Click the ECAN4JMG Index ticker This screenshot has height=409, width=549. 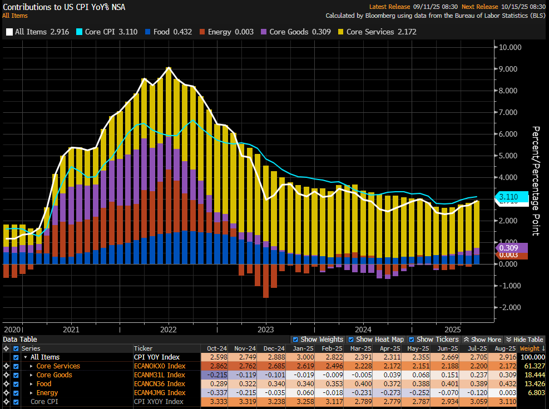[160, 393]
